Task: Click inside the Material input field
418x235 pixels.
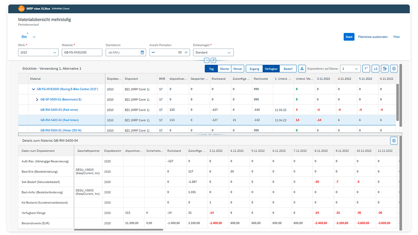Action: point(82,52)
